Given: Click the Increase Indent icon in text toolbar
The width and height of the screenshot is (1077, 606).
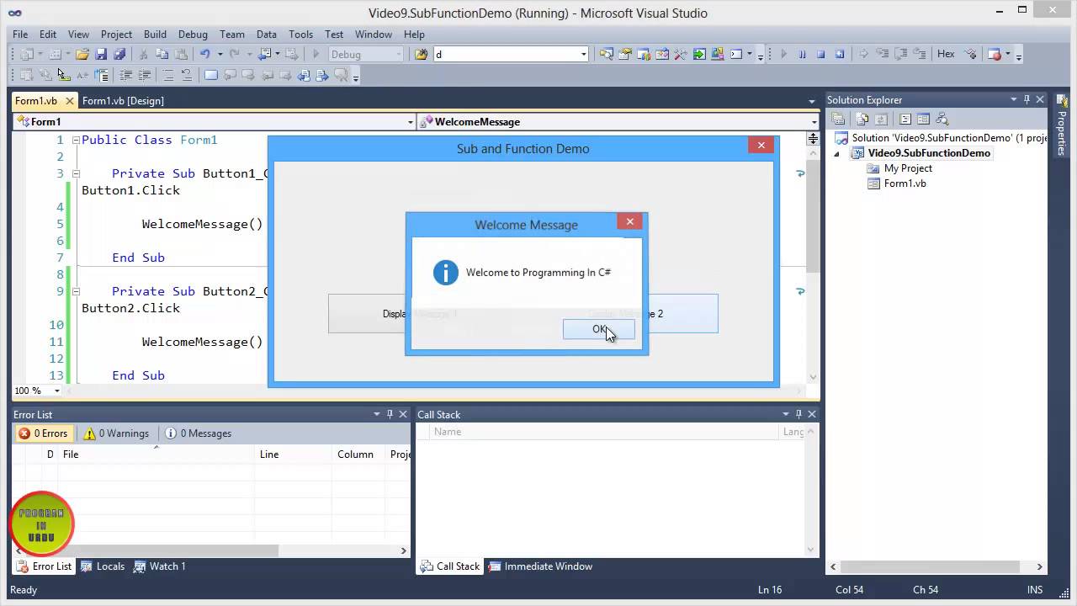Looking at the screenshot, I should (144, 75).
